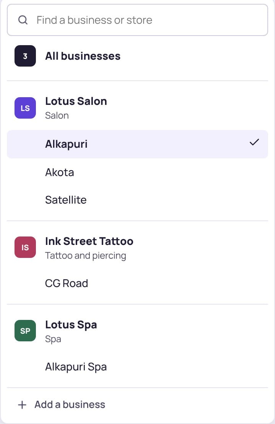This screenshot has height=424, width=275.
Task: Click the dark '3' businesses count badge
Action: click(25, 56)
